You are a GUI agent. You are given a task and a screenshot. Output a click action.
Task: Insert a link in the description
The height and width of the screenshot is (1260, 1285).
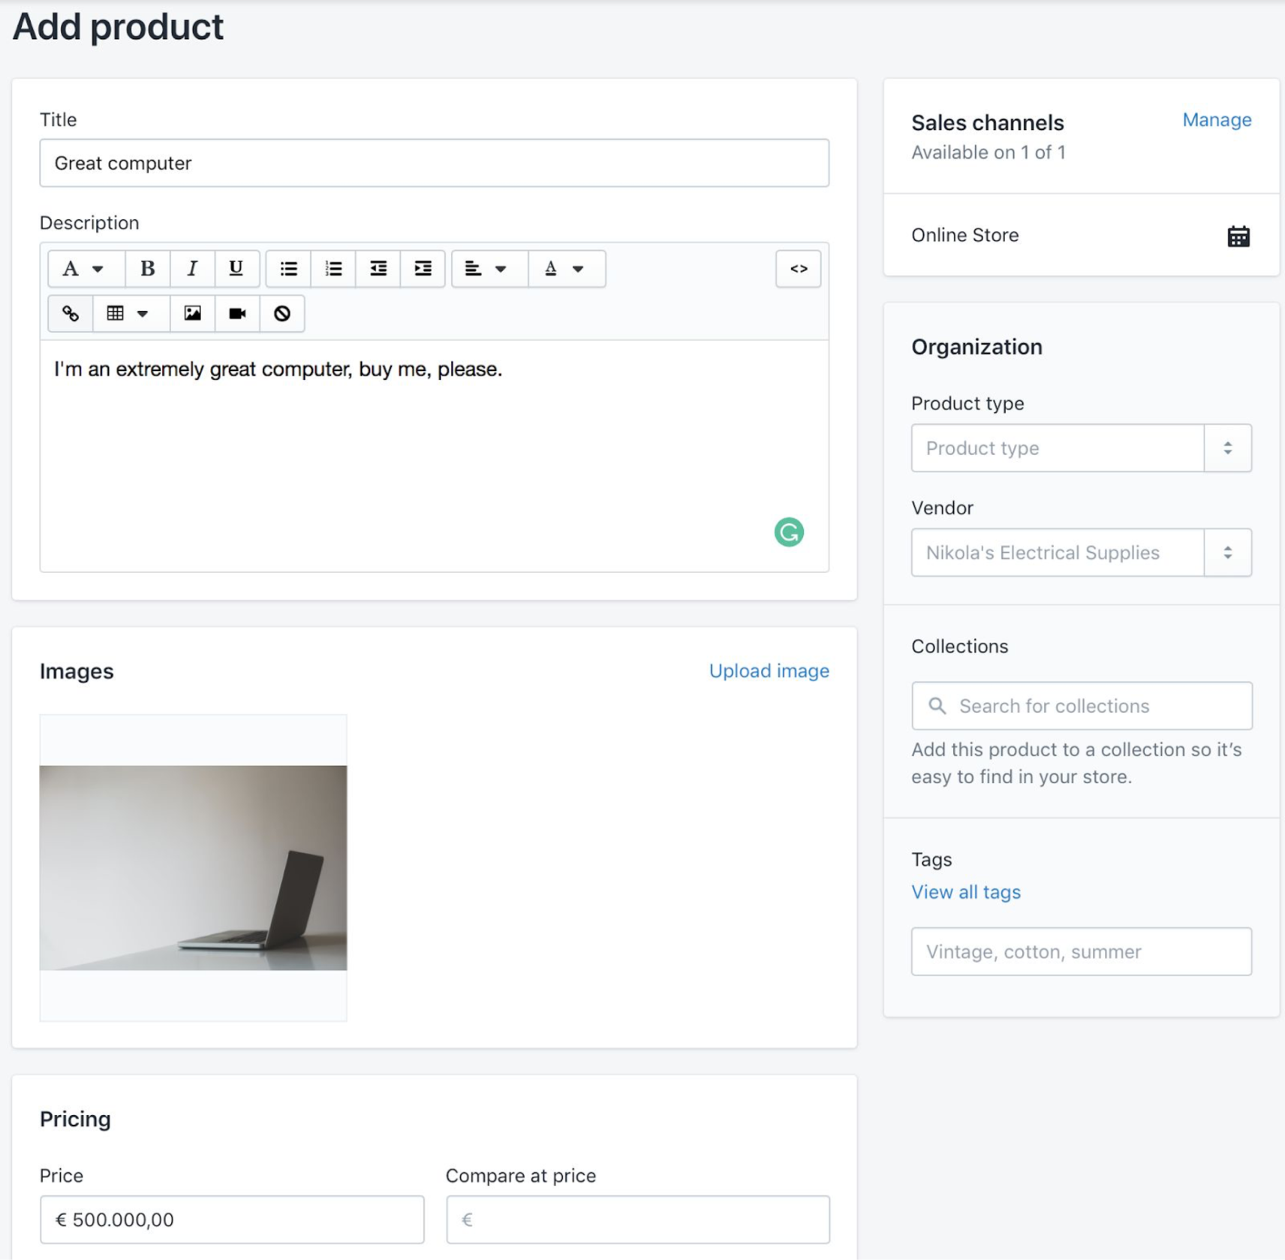click(x=70, y=314)
